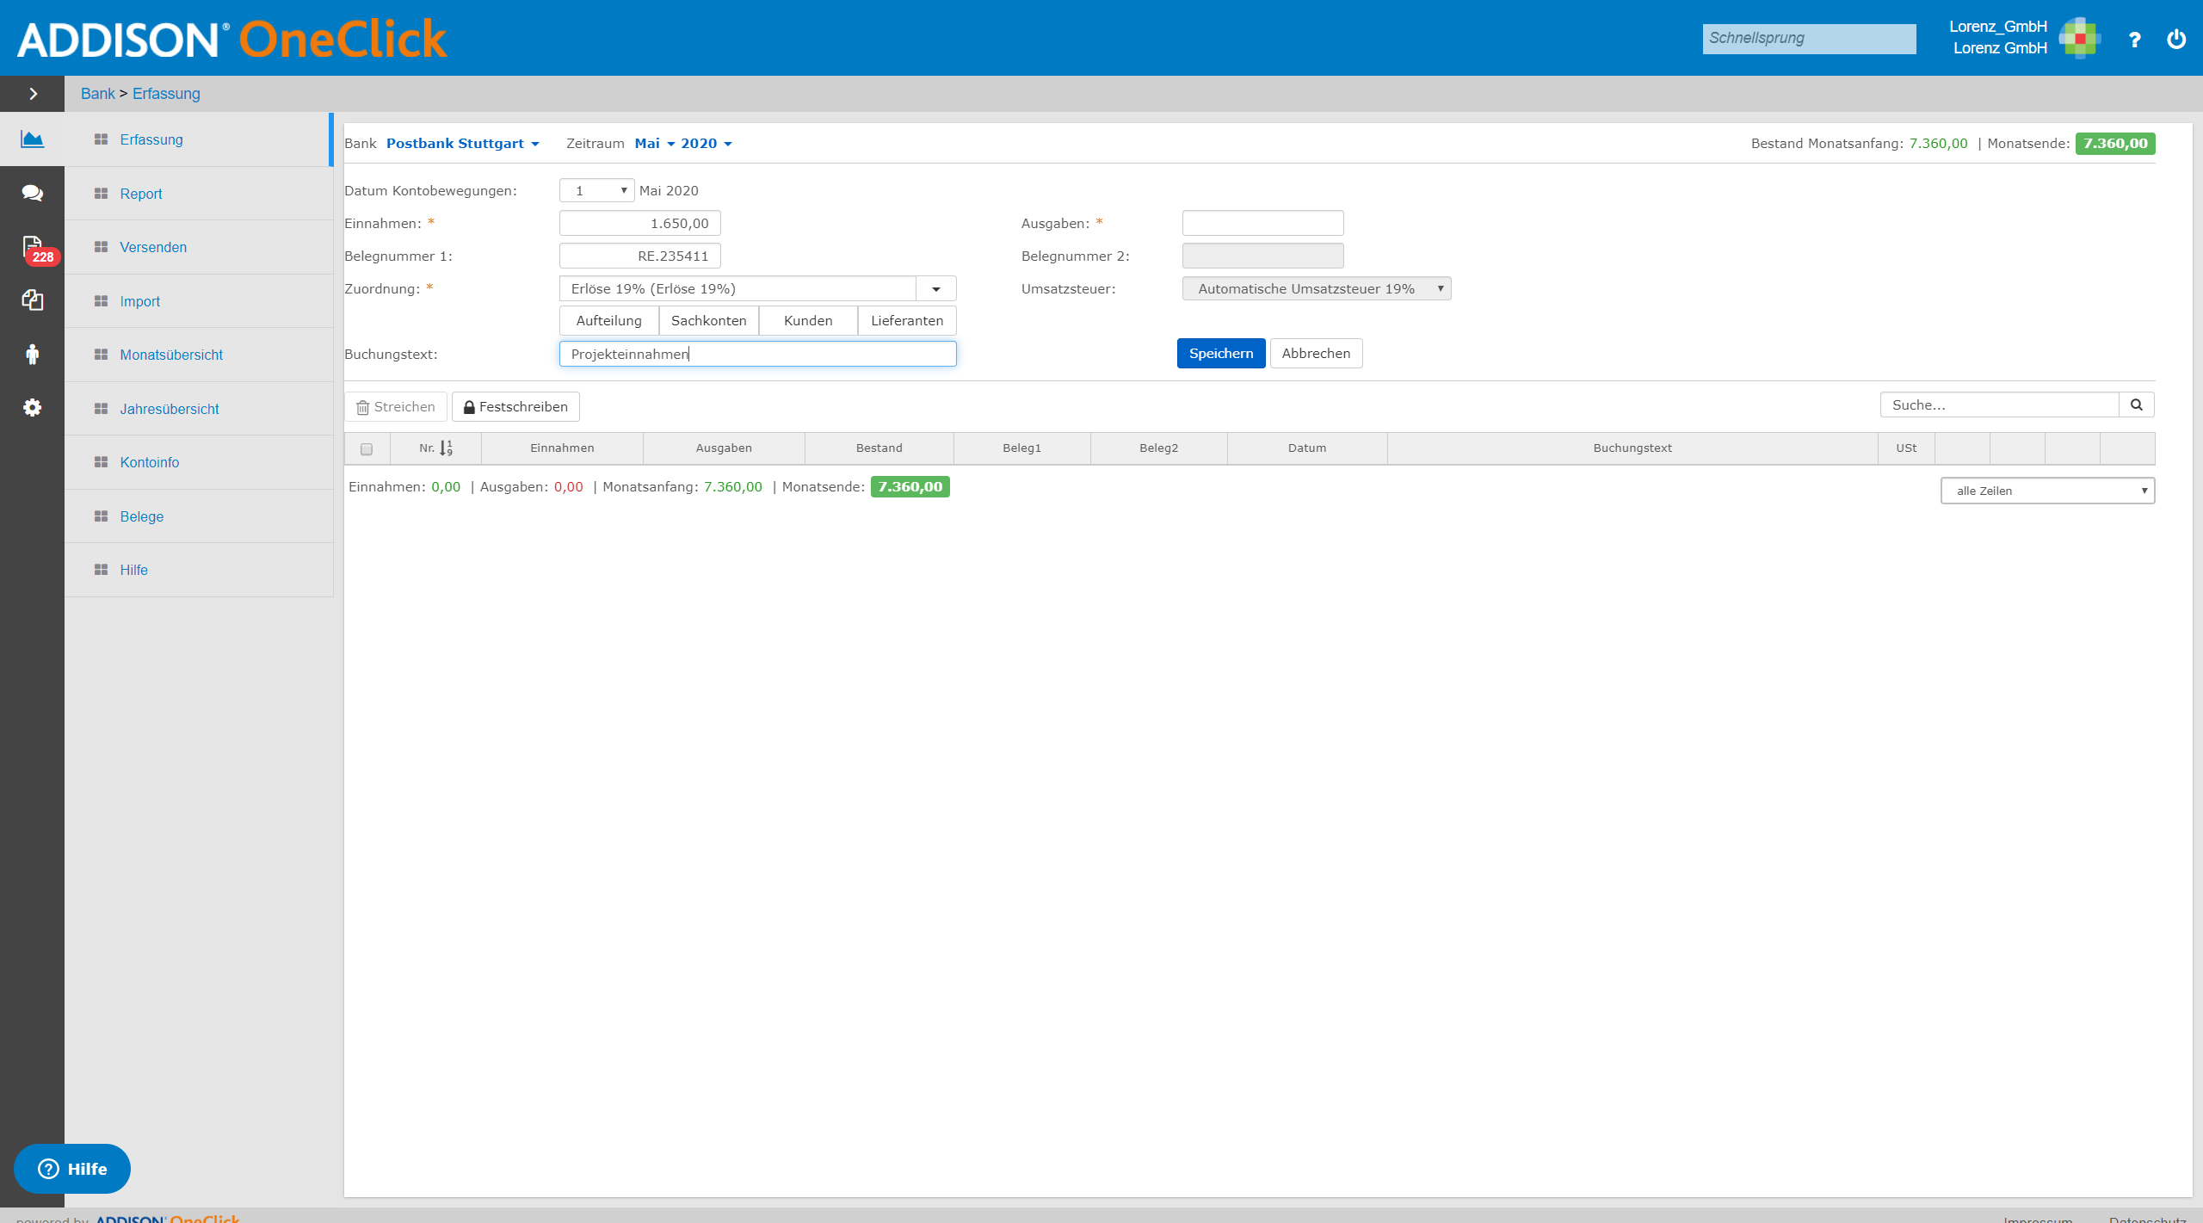This screenshot has width=2203, height=1223.
Task: Click the Streichen button with the trash icon
Action: [396, 407]
